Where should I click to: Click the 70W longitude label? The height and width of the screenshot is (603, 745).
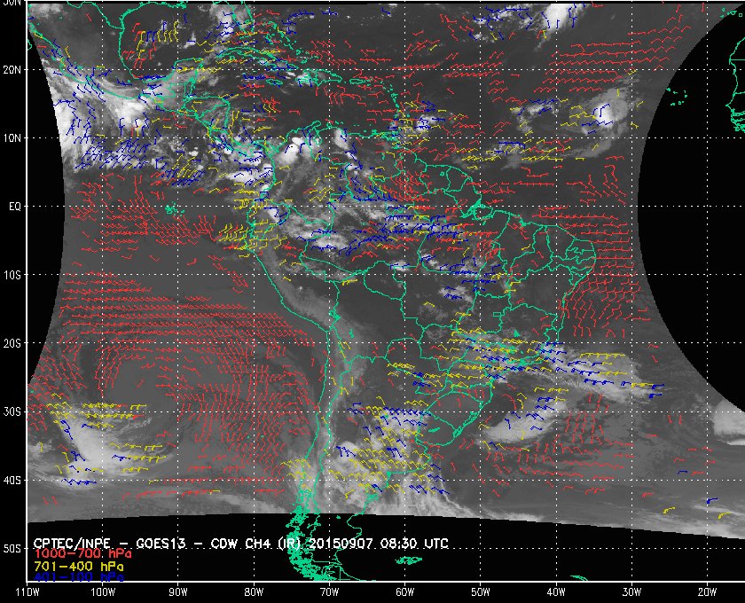(x=329, y=592)
